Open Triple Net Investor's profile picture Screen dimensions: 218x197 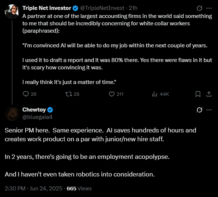tap(11, 11)
